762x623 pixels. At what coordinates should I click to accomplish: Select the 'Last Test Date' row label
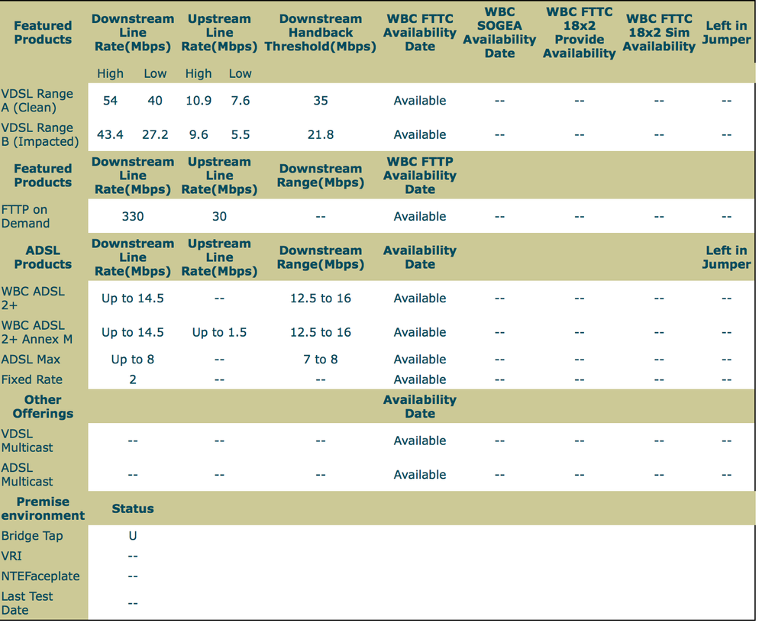pyautogui.click(x=27, y=603)
